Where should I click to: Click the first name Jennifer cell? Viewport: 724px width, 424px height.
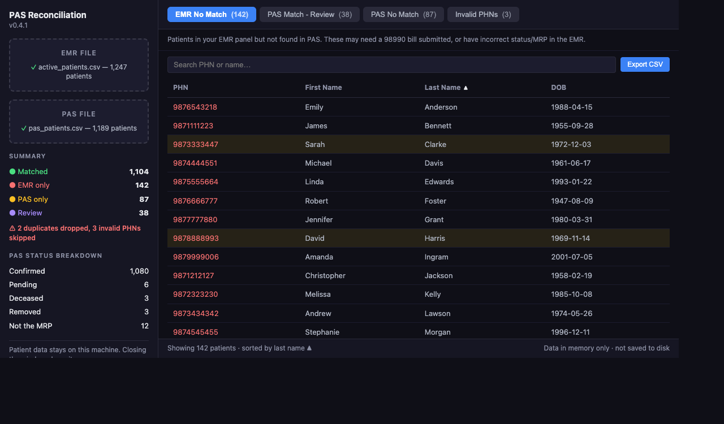click(x=319, y=219)
